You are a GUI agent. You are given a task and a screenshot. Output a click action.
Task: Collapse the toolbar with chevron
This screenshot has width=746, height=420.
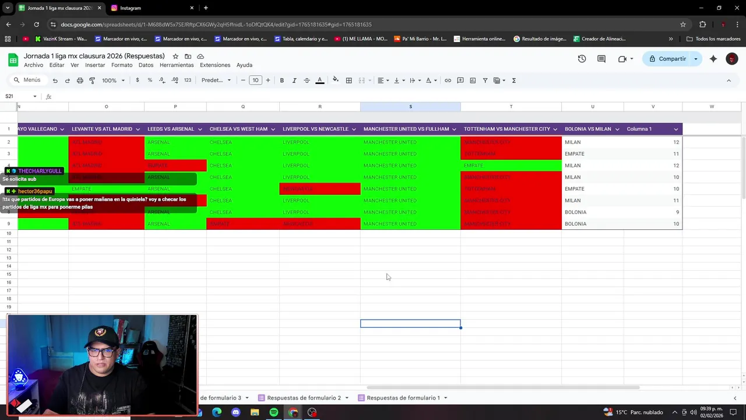729,80
